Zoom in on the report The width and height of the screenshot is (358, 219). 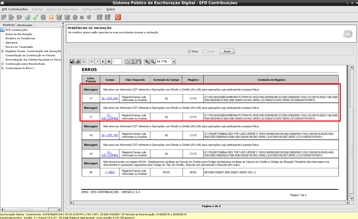[x=147, y=61]
